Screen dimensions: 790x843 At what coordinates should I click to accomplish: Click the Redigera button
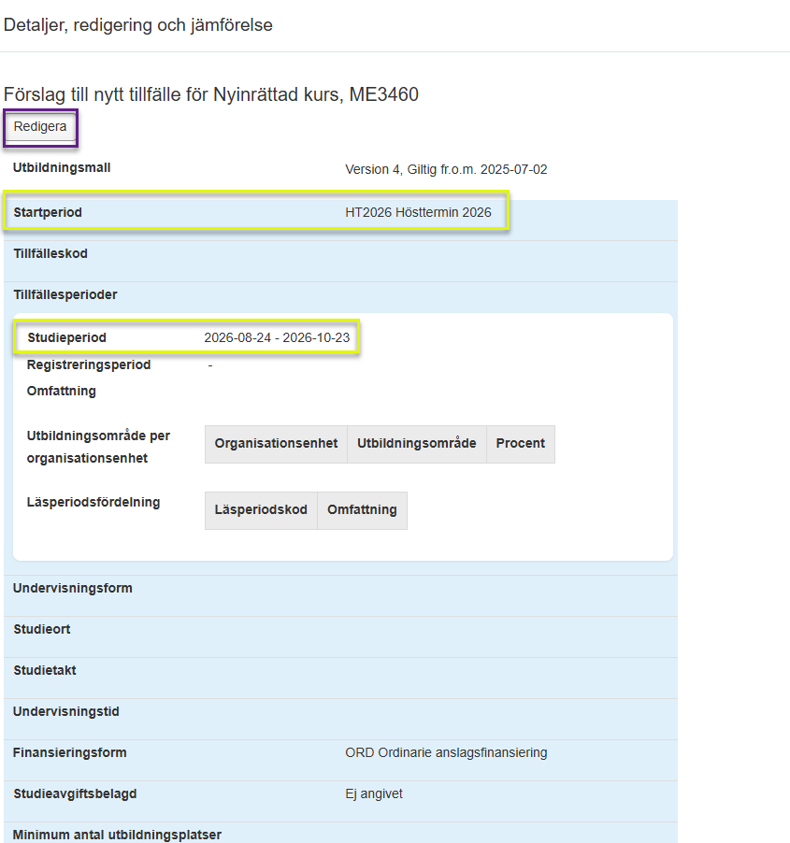40,127
